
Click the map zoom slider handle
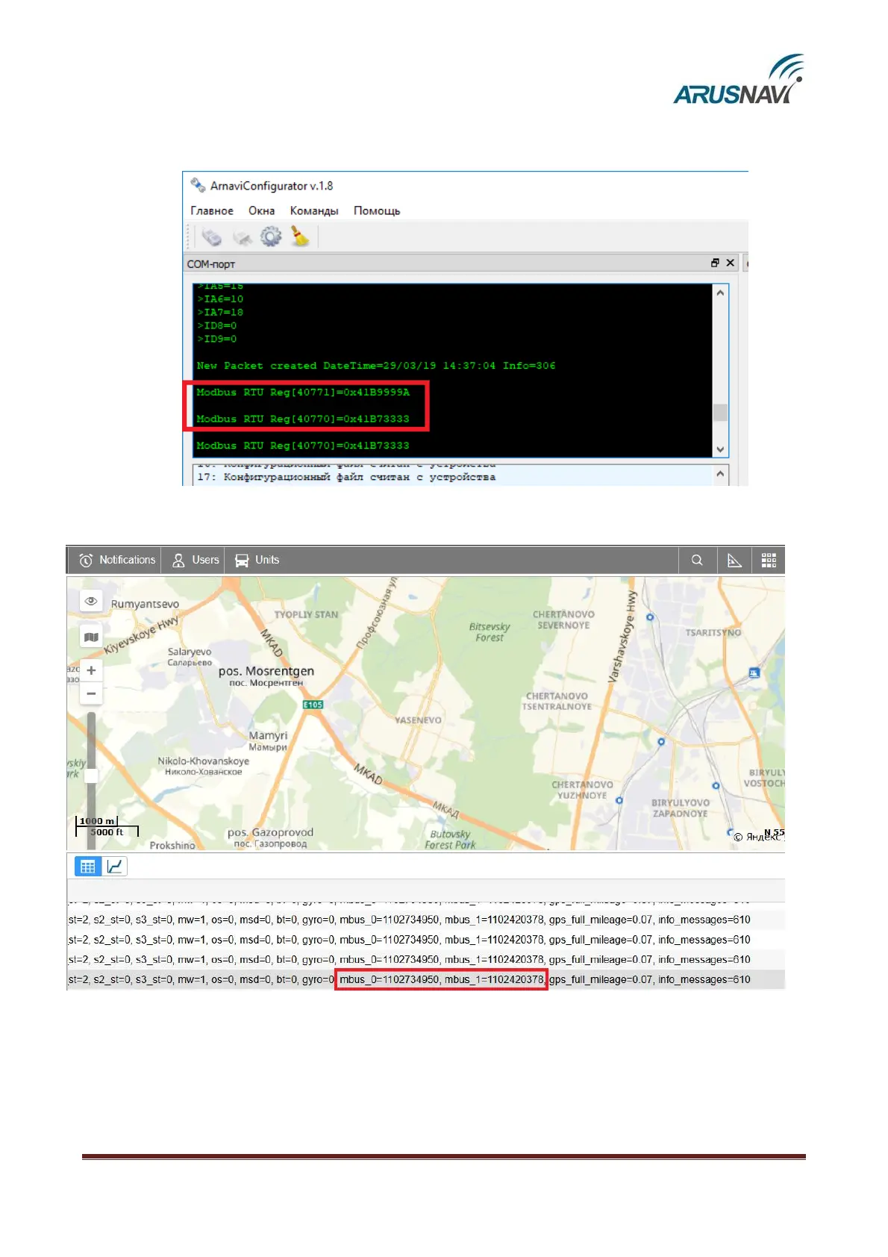pos(91,776)
